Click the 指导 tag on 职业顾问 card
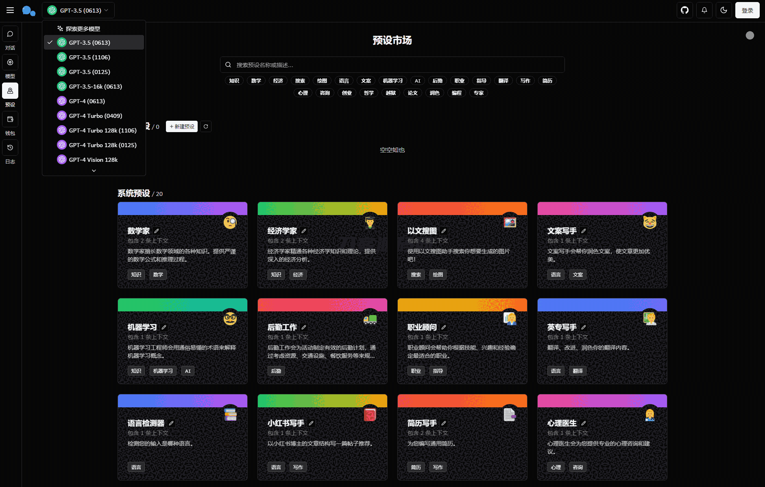 (438, 371)
